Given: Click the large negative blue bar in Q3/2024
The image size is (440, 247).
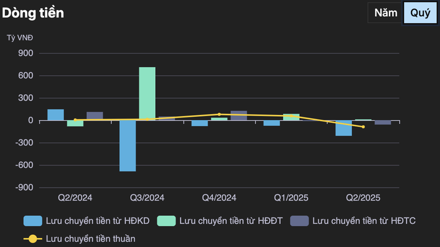Looking at the screenshot, I should [x=127, y=146].
